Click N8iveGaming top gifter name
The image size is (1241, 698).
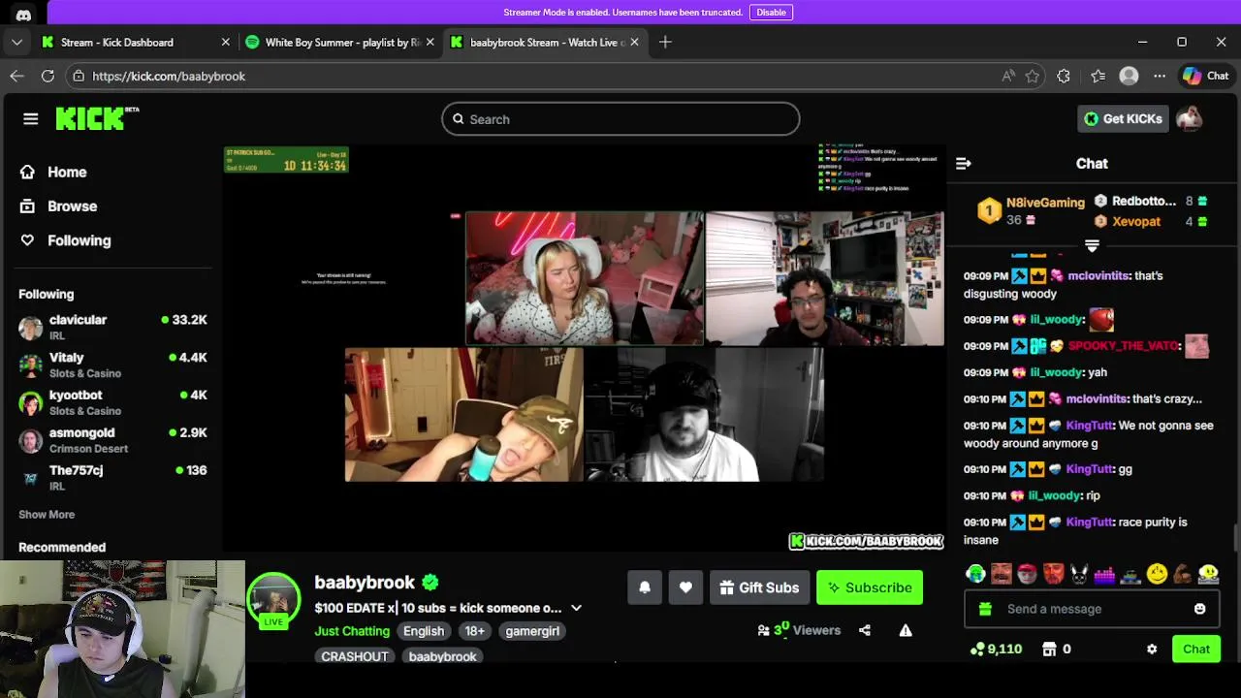1045,203
